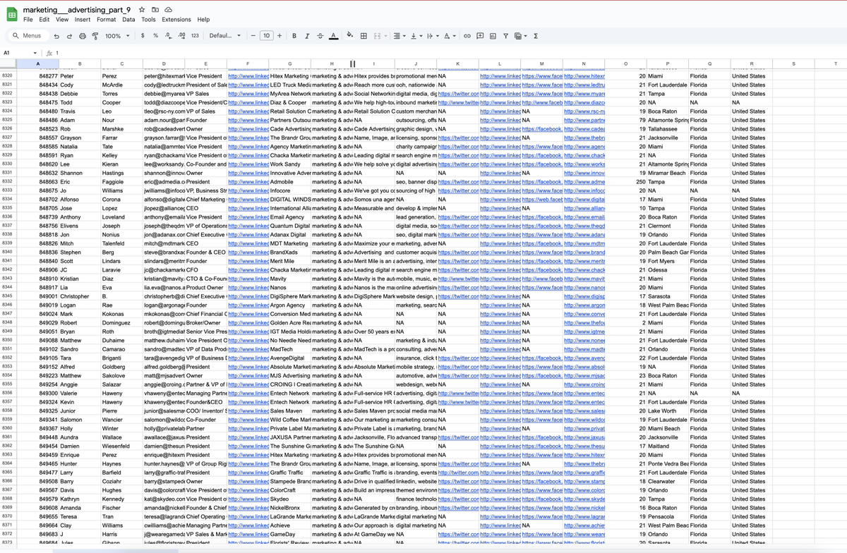
Task: Select cell with last name 'Talenfeld'
Action: tap(121, 243)
